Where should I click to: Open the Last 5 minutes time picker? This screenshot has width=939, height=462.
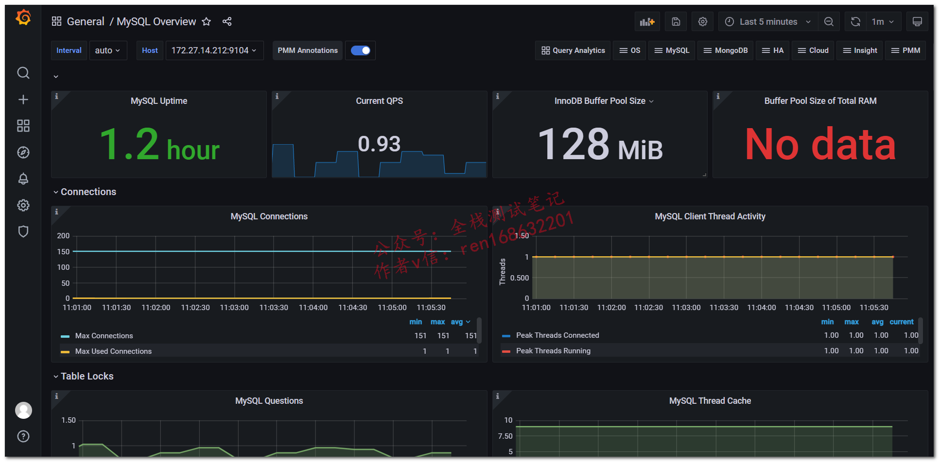click(x=767, y=21)
